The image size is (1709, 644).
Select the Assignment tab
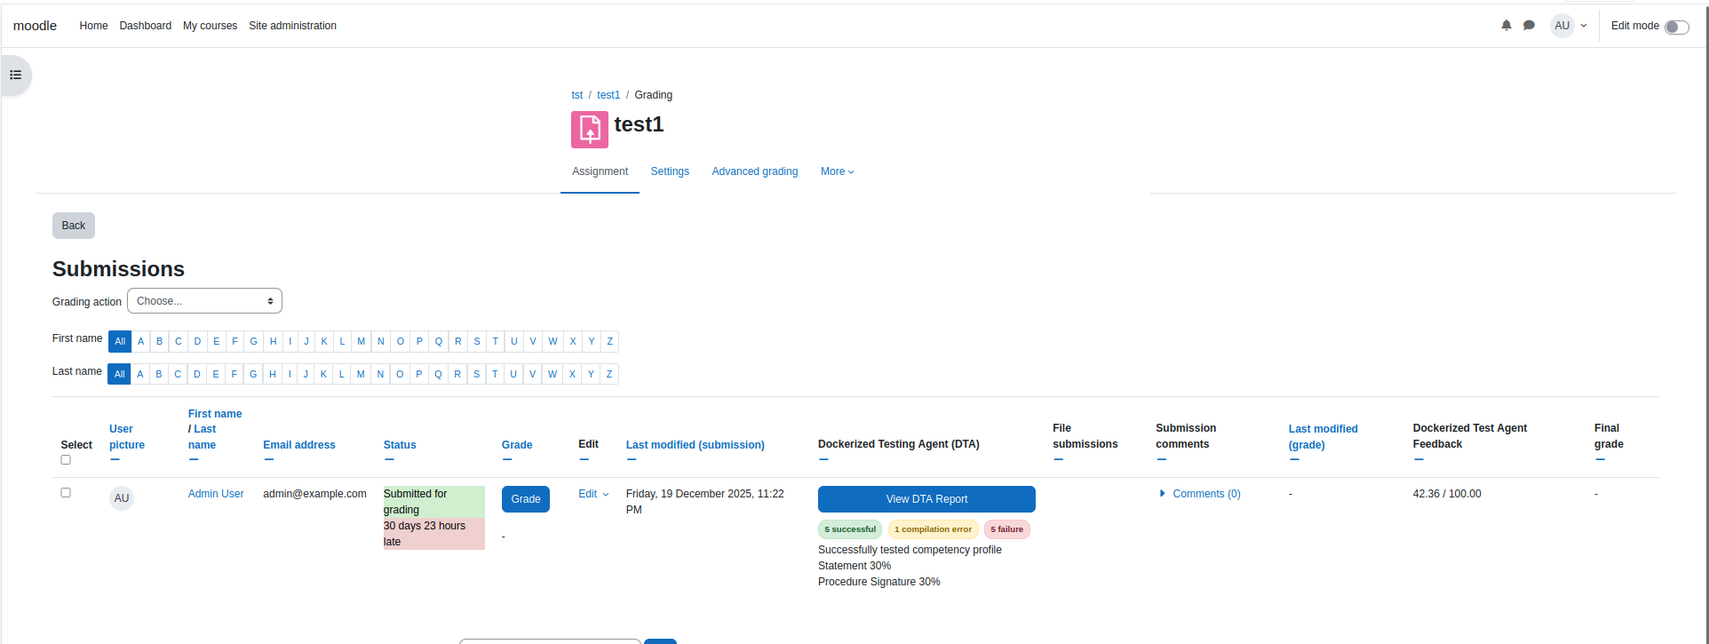click(600, 171)
